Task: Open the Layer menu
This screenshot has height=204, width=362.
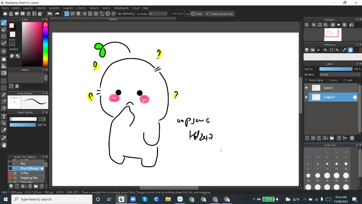Action: (x=28, y=8)
